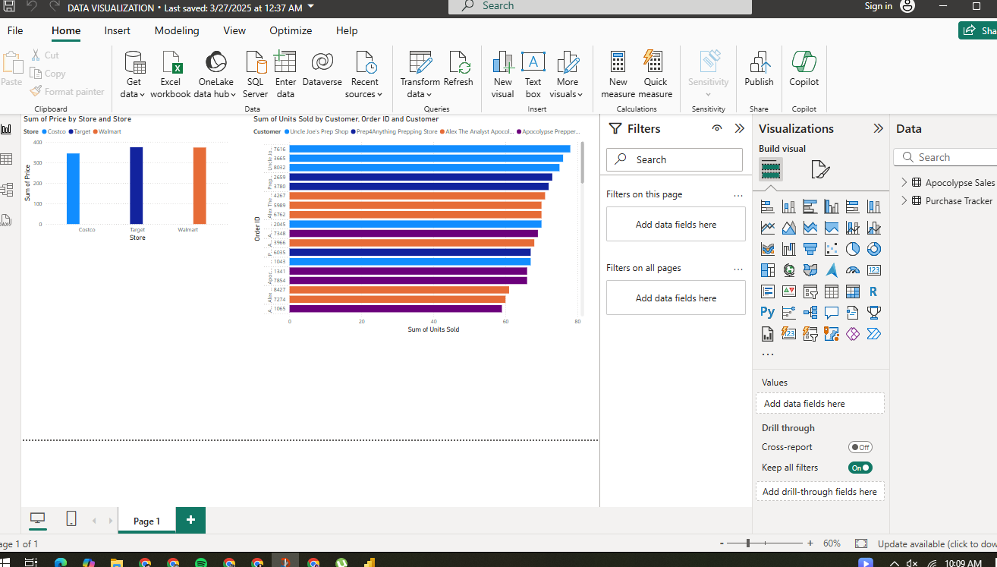Select the Decomposition tree visual
This screenshot has height=567, width=997.
(810, 313)
